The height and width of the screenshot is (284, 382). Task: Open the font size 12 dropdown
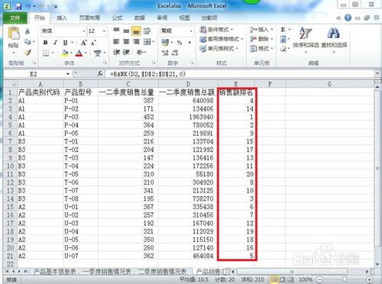(104, 31)
